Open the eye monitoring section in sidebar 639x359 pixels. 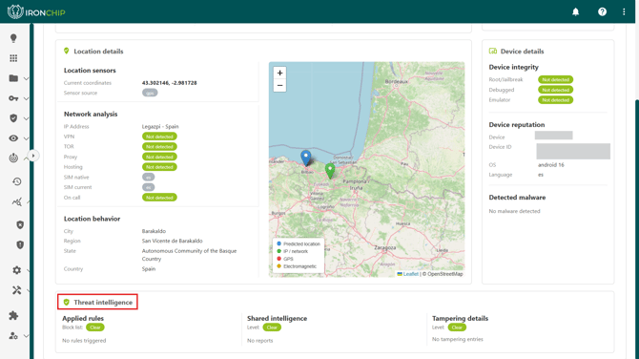[13, 138]
